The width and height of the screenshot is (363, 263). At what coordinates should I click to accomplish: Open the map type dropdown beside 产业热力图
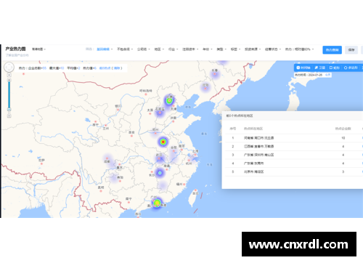click(38, 49)
